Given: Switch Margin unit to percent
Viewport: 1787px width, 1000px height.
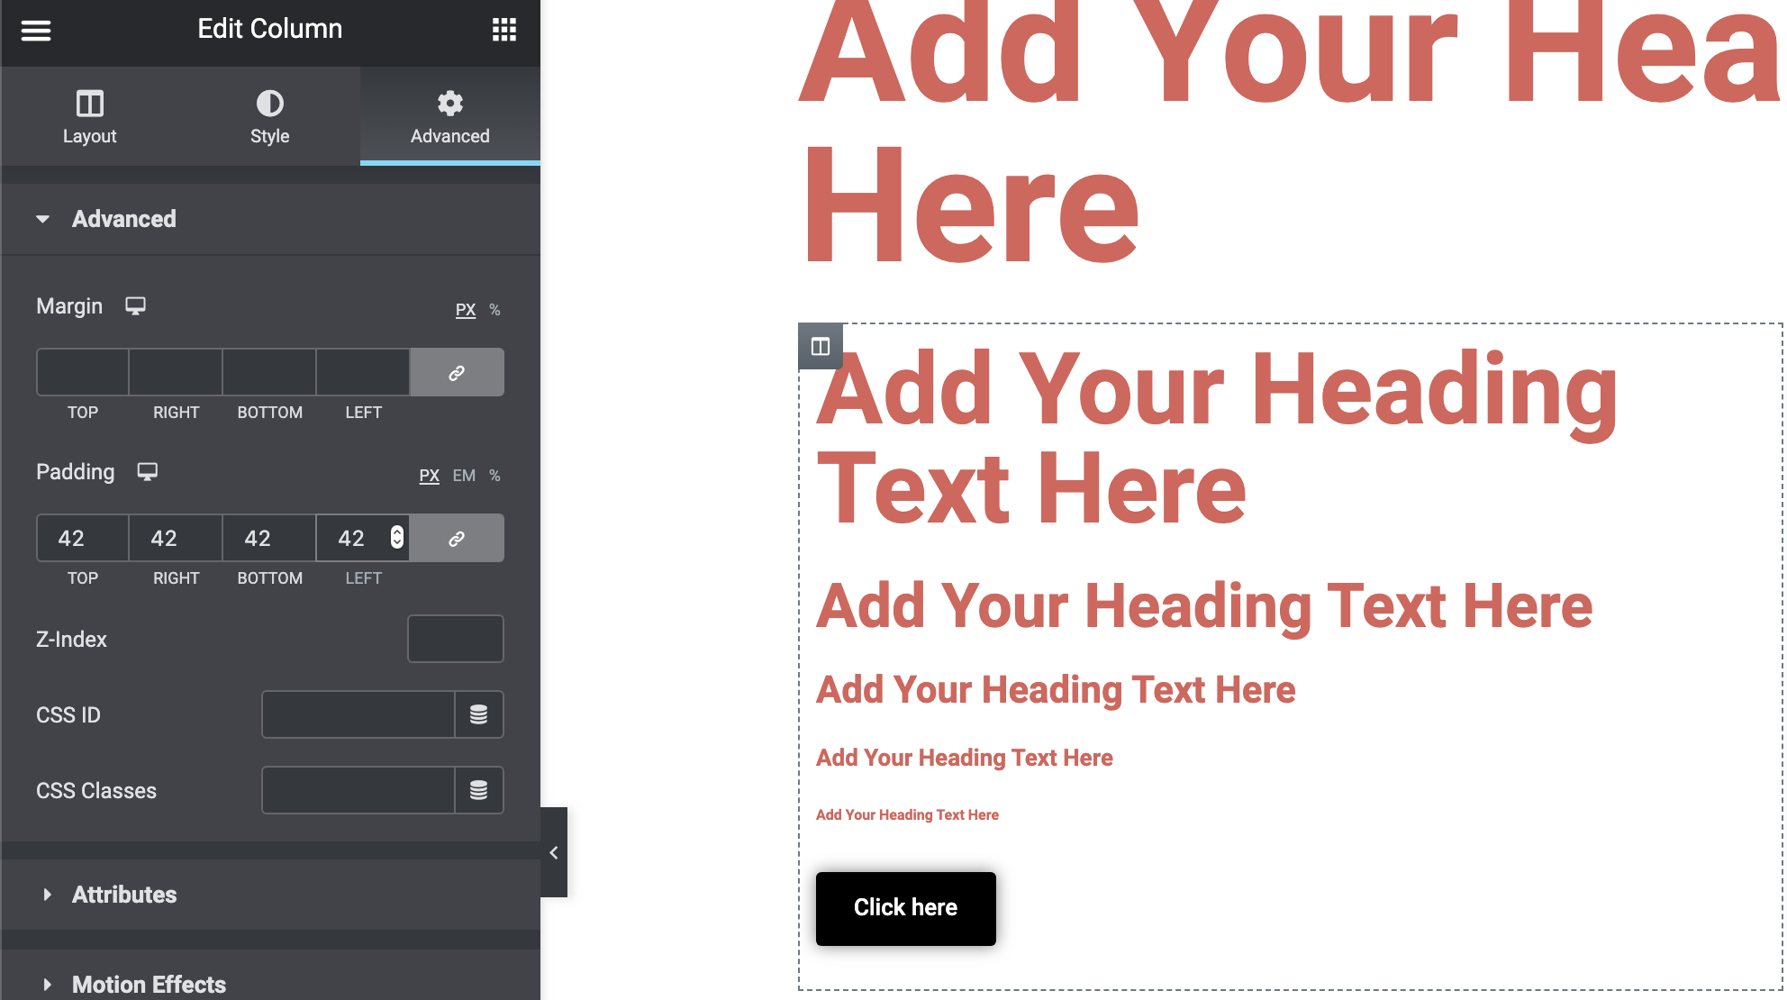Looking at the screenshot, I should (494, 310).
